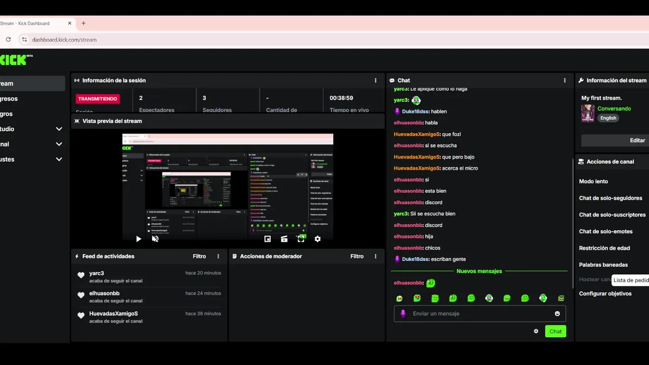Click Filtro in Feed de actividades
Viewport: 649px width, 365px height.
click(199, 256)
